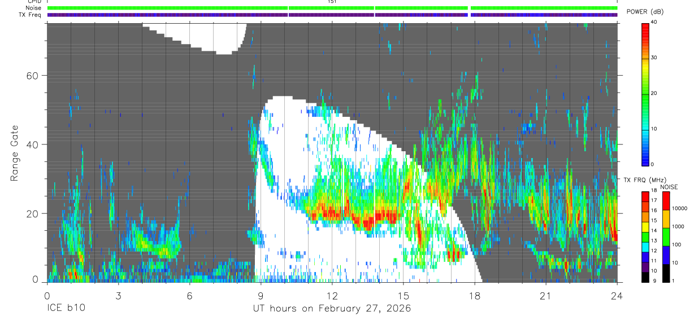Select the Range Gate y-axis label

coord(15,152)
